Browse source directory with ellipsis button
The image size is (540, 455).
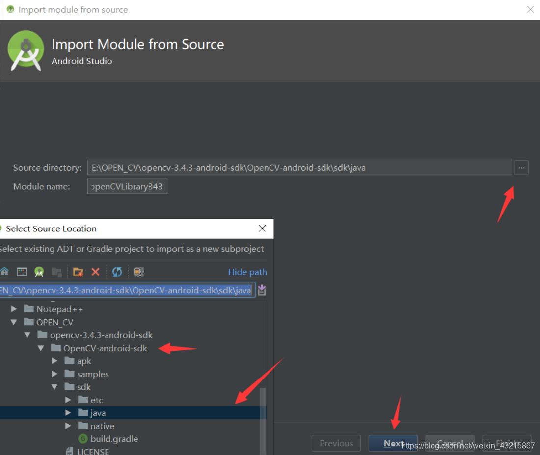click(521, 168)
